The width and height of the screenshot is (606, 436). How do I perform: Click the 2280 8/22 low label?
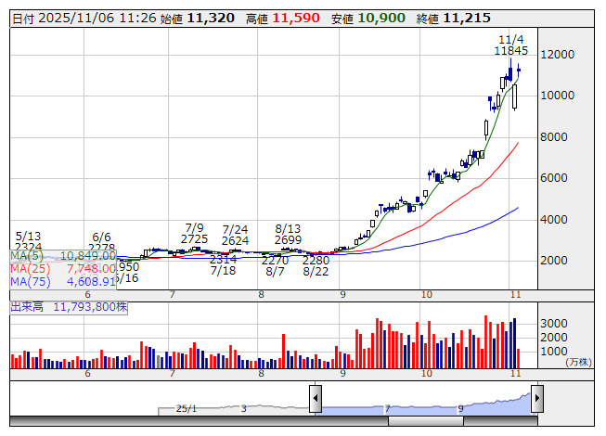coord(316,266)
